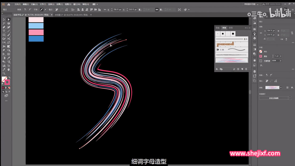Open the Brushes panel menu
The image size is (295, 166).
pyautogui.click(x=249, y=28)
